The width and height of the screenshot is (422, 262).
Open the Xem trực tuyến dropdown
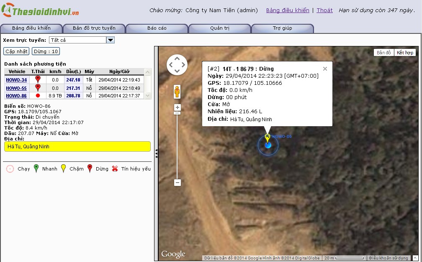coord(111,40)
